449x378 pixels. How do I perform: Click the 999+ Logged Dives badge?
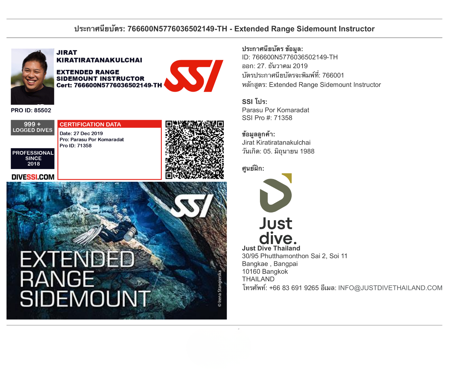tap(33, 127)
